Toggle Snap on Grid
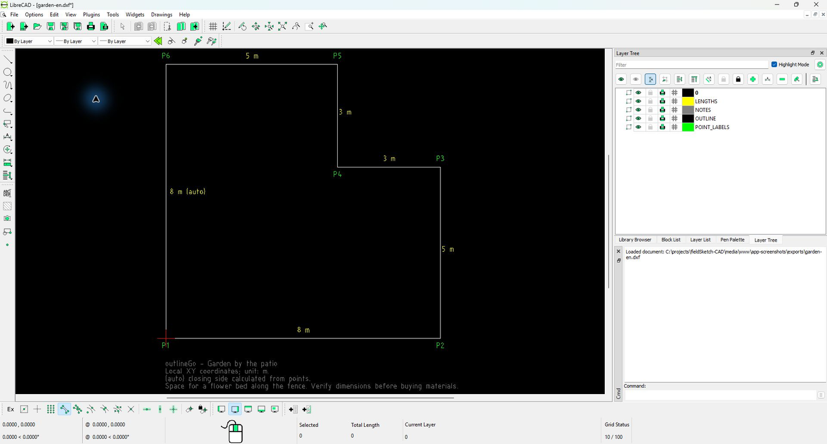Viewport: 827px width, 444px height. (x=51, y=410)
